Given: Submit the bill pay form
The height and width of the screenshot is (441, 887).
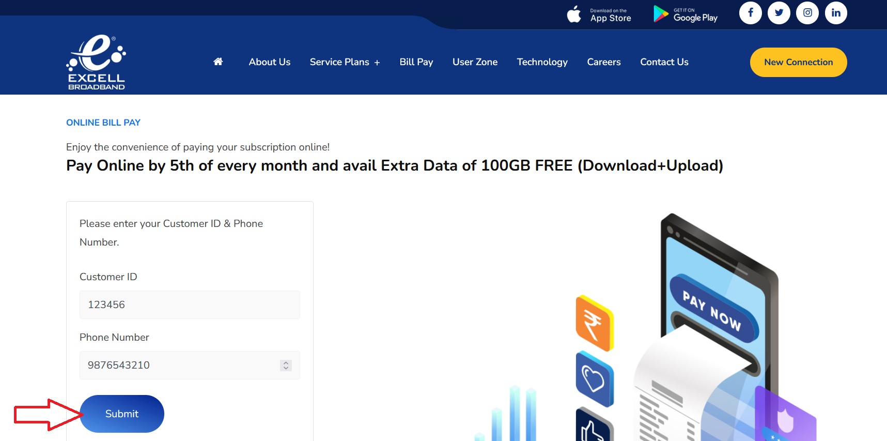Looking at the screenshot, I should 122,414.
